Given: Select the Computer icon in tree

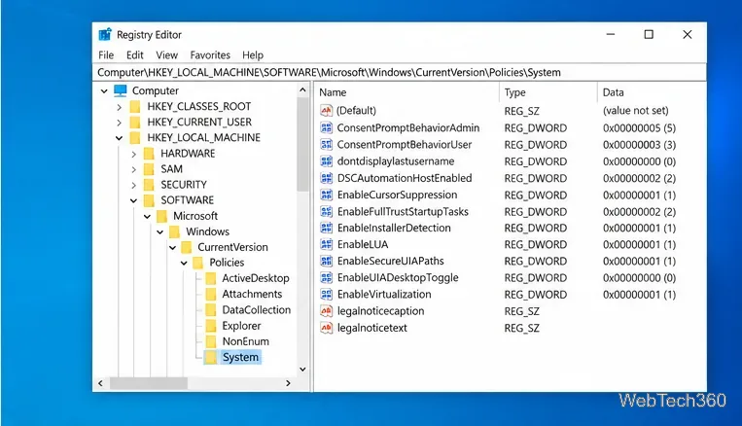Looking at the screenshot, I should pyautogui.click(x=121, y=90).
